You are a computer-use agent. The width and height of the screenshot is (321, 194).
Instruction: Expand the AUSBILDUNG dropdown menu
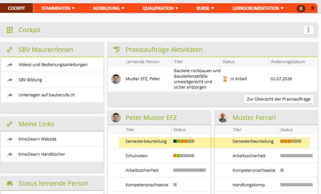[x=108, y=8]
